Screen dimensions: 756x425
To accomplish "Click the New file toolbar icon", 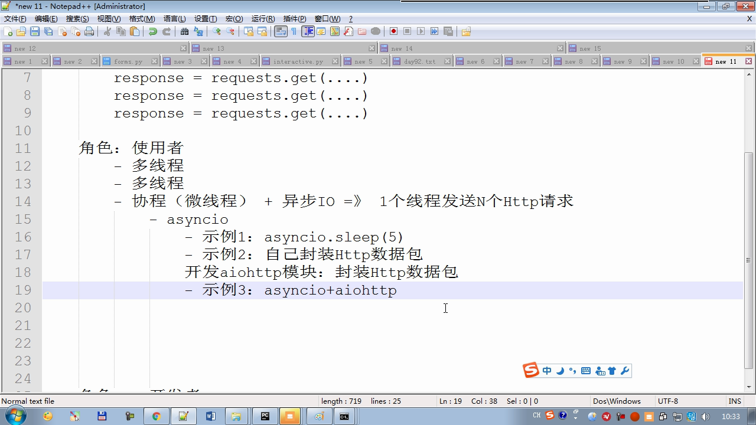I will [x=8, y=31].
